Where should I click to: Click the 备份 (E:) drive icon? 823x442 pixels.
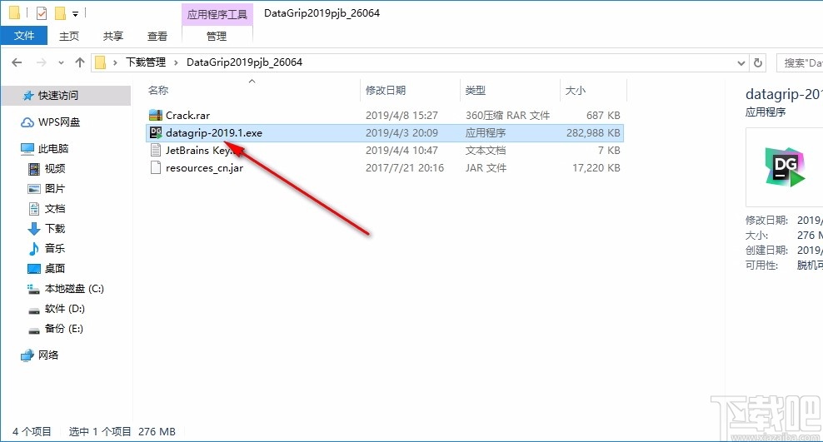click(33, 330)
